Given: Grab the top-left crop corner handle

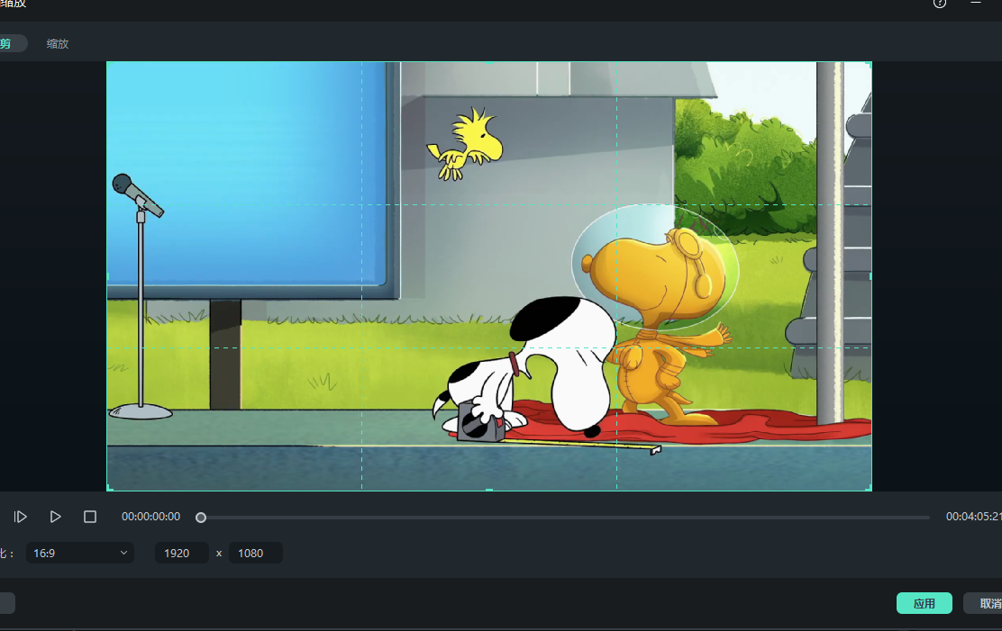Looking at the screenshot, I should [x=108, y=63].
